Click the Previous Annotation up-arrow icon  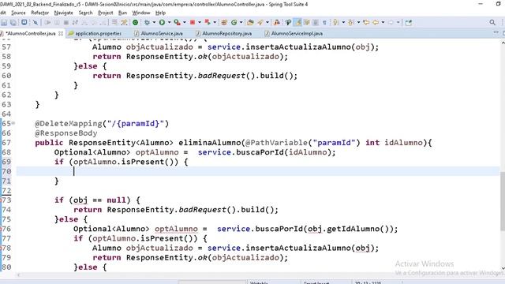point(350,23)
